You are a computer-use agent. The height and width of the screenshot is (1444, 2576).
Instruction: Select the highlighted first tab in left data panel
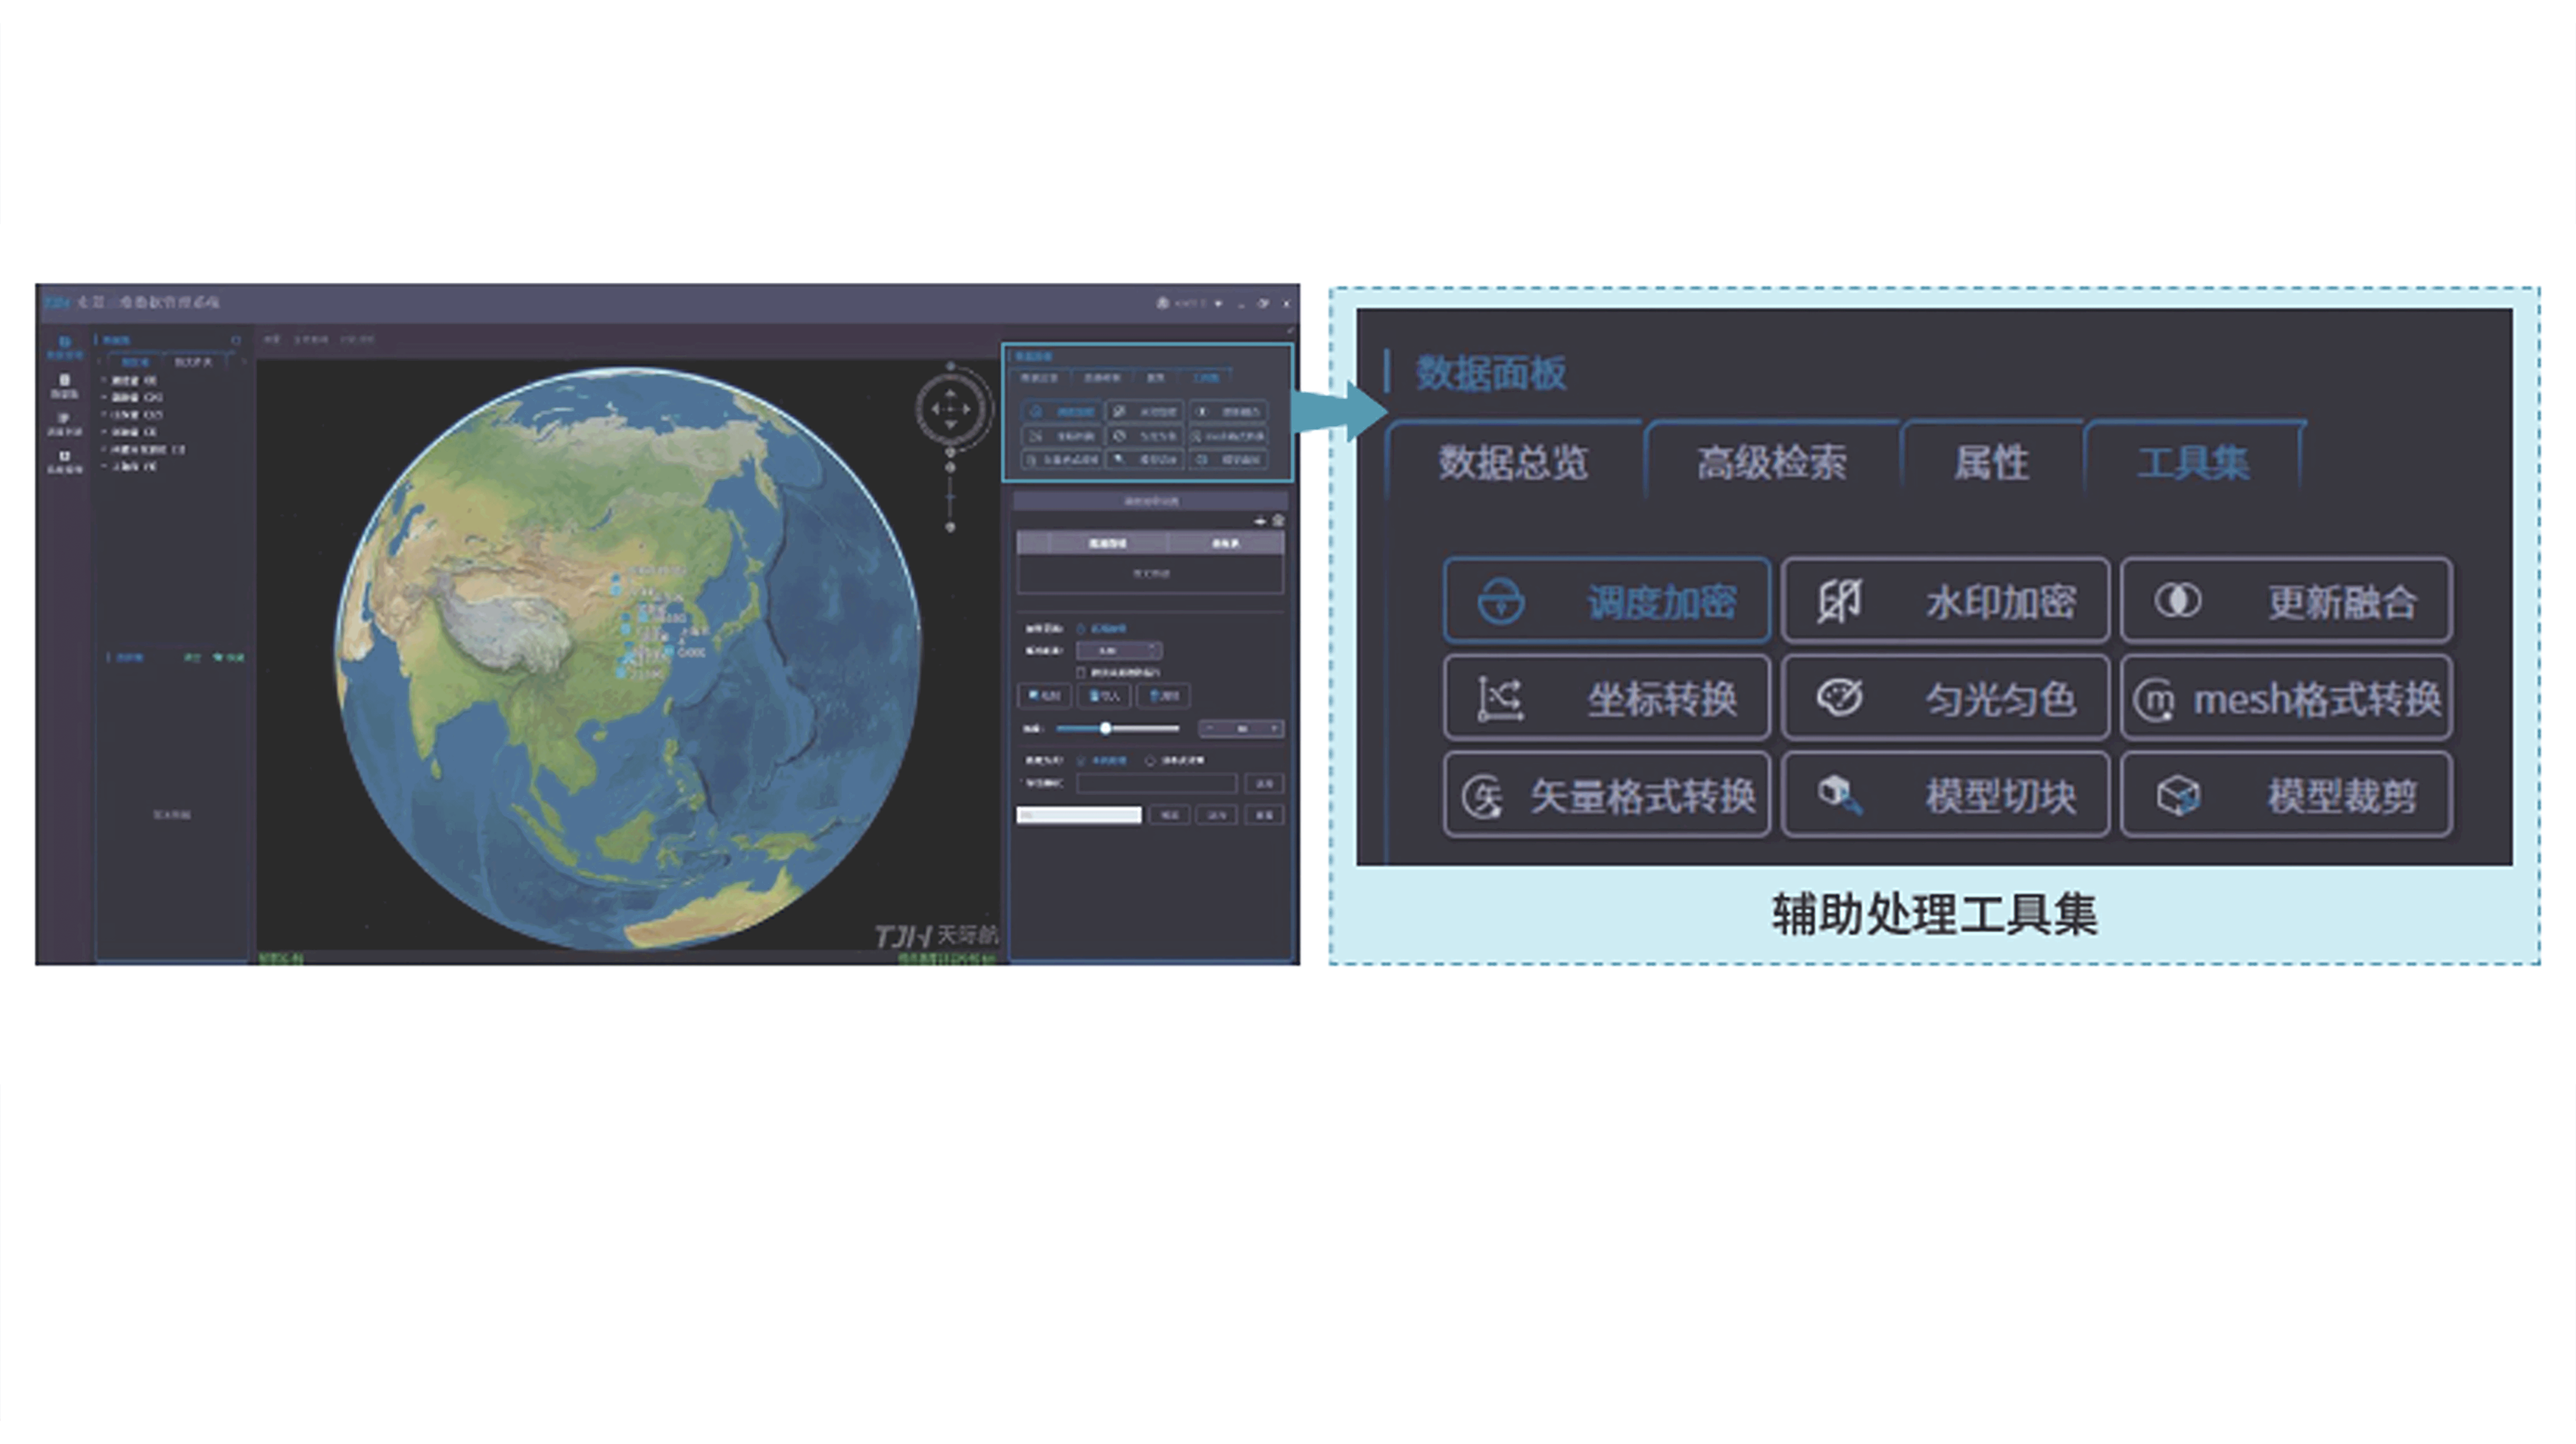(135, 362)
